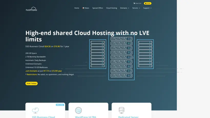
Task: Click the High-end shared Cloud Hosting headline
Action: (x=87, y=36)
